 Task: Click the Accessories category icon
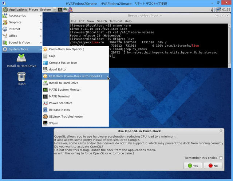(5, 16)
